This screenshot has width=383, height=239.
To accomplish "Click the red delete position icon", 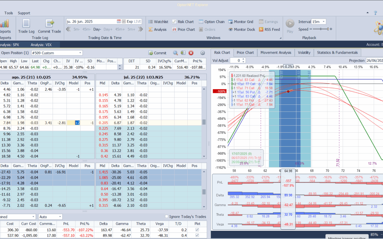I will (x=191, y=53).
